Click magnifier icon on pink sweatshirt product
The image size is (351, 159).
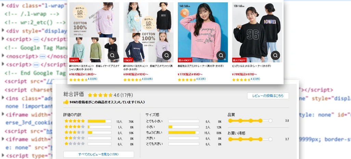221,55
